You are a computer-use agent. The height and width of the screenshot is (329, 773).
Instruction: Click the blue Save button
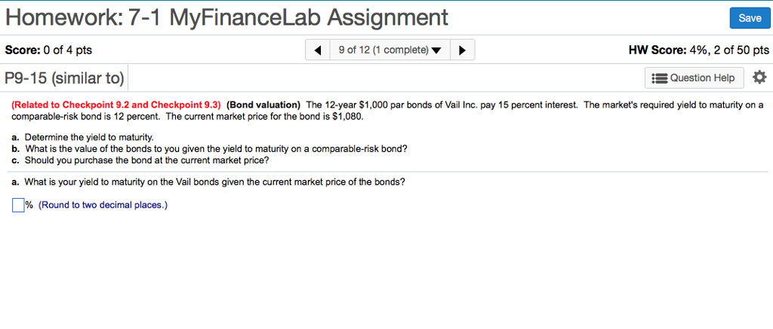click(750, 17)
